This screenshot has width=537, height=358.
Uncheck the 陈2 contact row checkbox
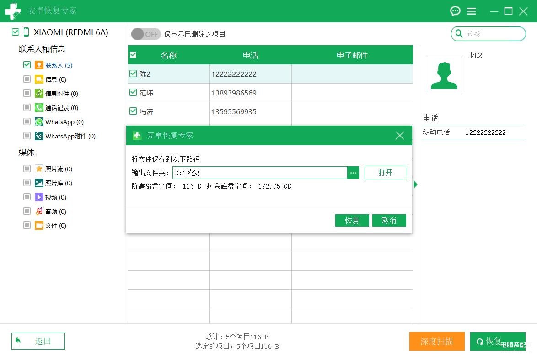[133, 74]
